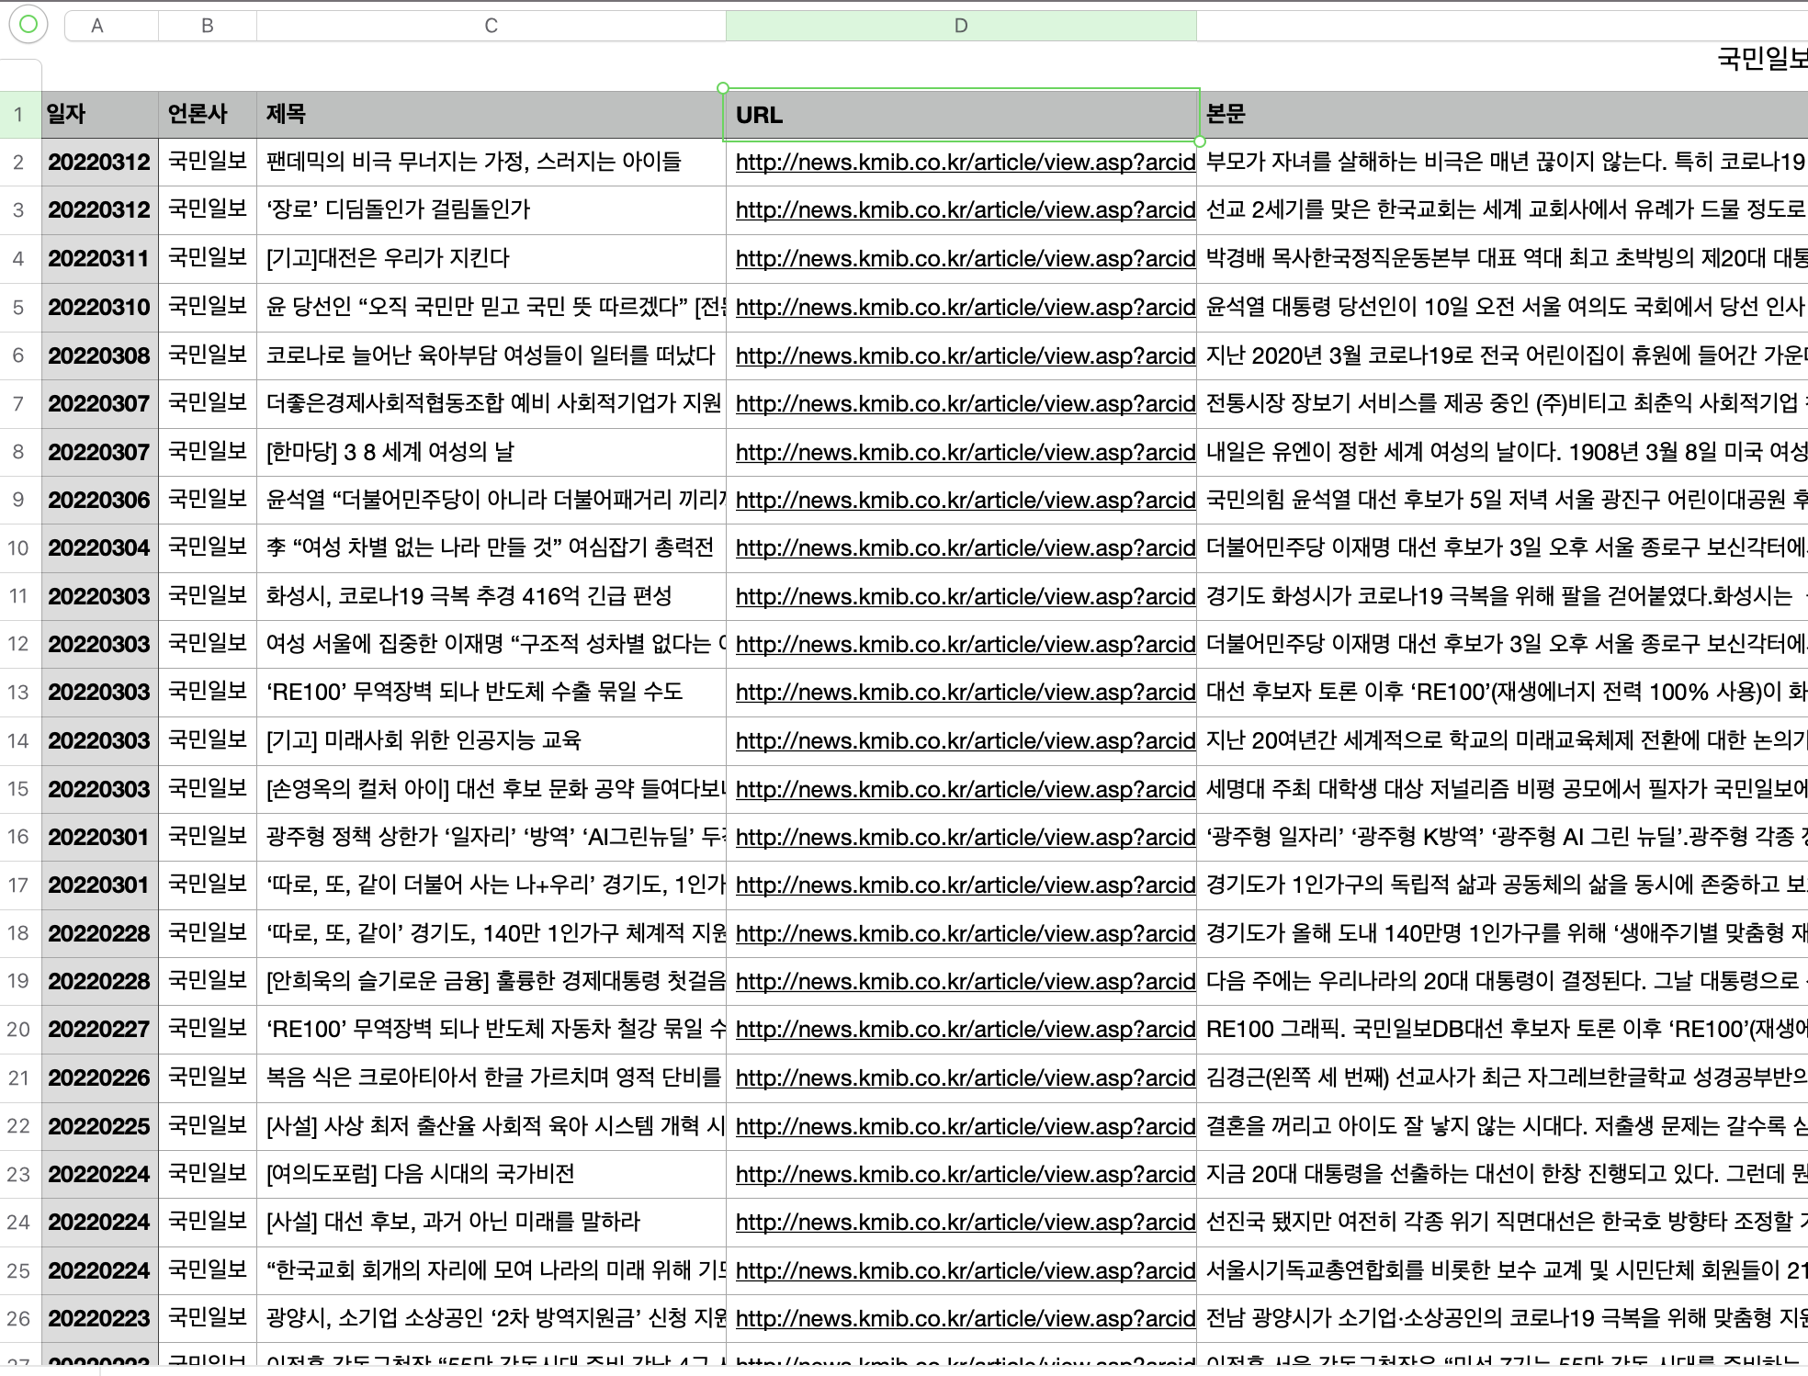Click the table select-all circle handle

point(28,25)
